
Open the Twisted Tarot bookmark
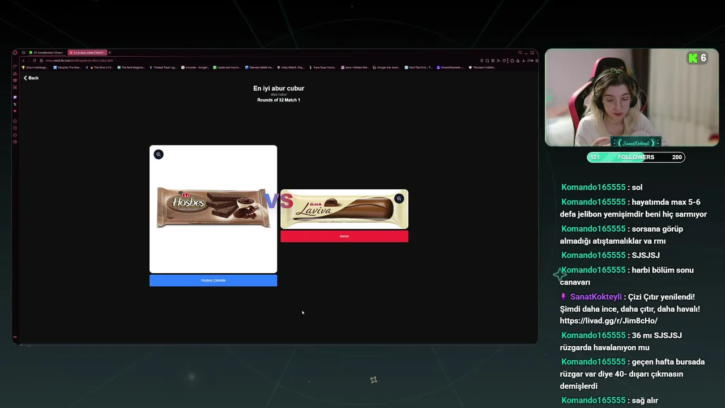163,67
